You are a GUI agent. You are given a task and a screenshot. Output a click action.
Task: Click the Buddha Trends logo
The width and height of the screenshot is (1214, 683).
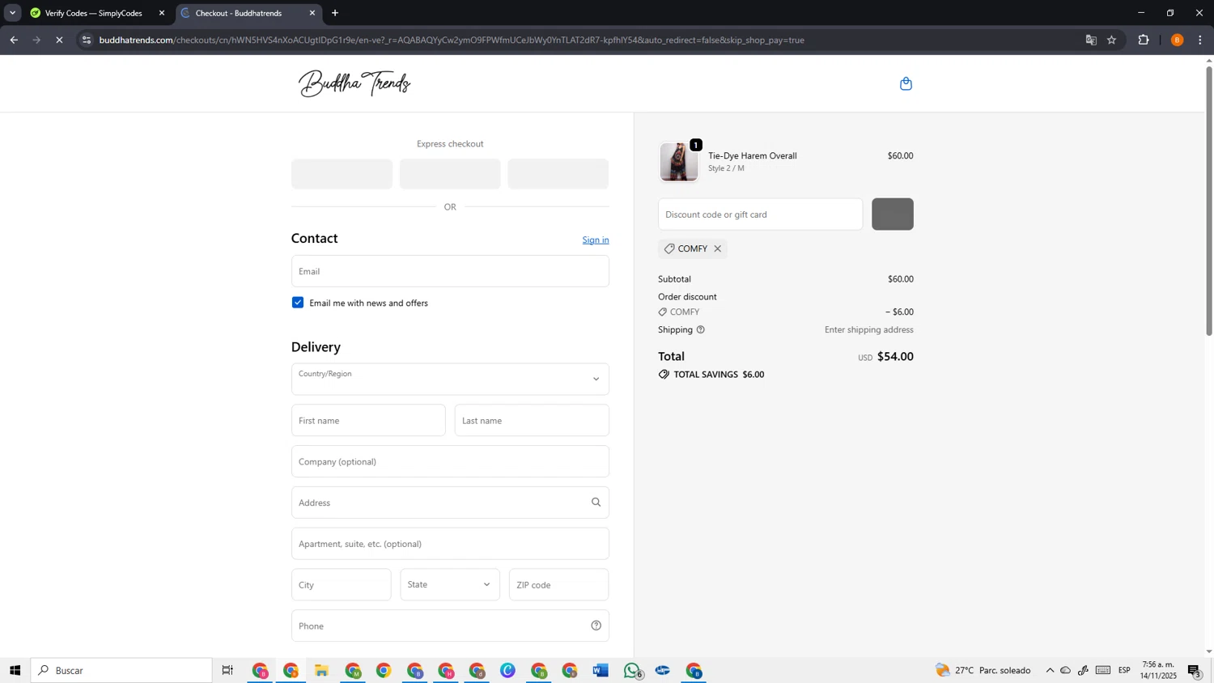coord(354,83)
